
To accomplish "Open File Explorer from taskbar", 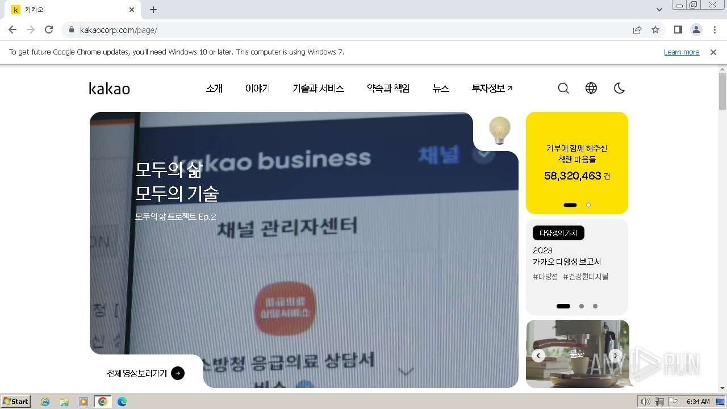I will point(64,402).
